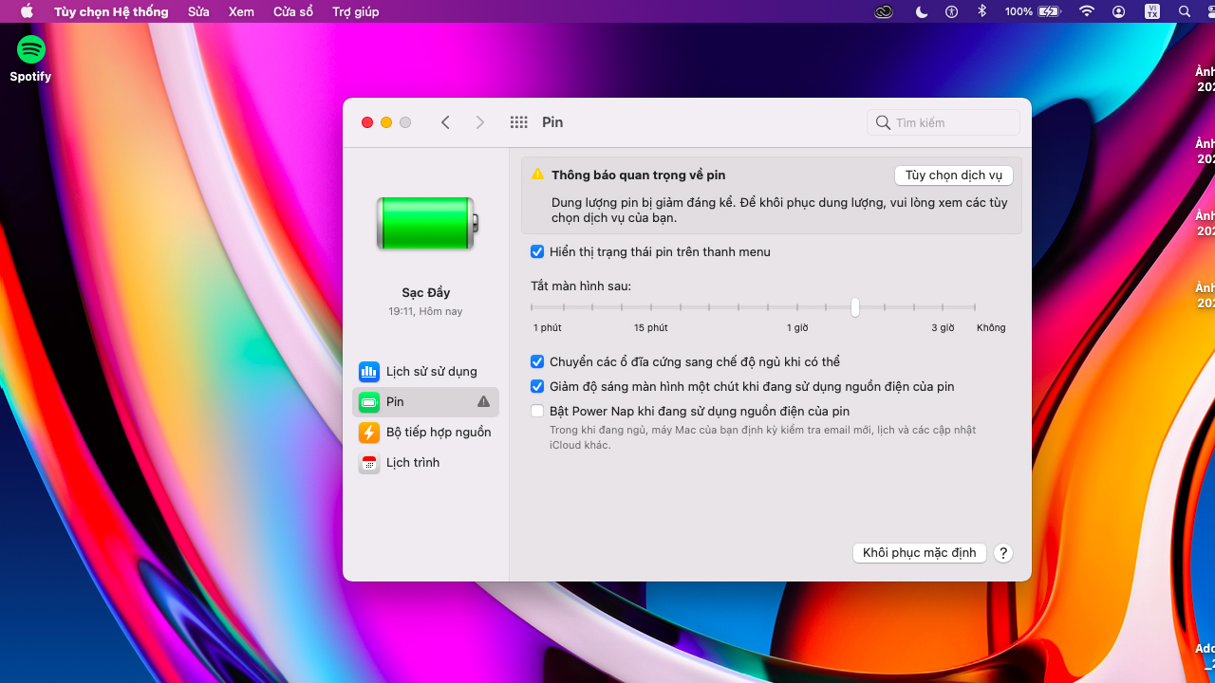Screen dimensions: 1215x683
Task: Click the Creative Cloud menu bar icon
Action: point(884,11)
